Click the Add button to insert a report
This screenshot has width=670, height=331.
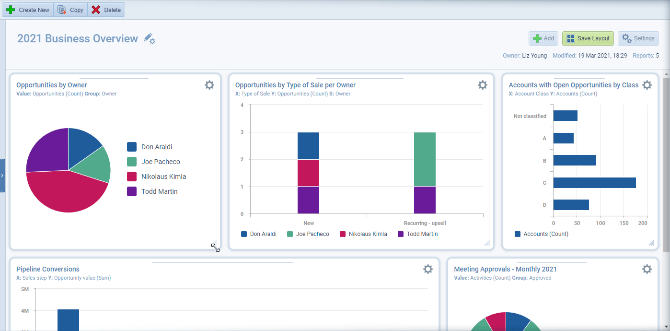click(543, 38)
